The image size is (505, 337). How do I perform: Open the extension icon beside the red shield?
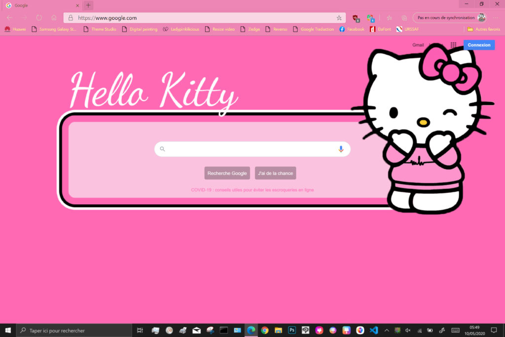(370, 18)
